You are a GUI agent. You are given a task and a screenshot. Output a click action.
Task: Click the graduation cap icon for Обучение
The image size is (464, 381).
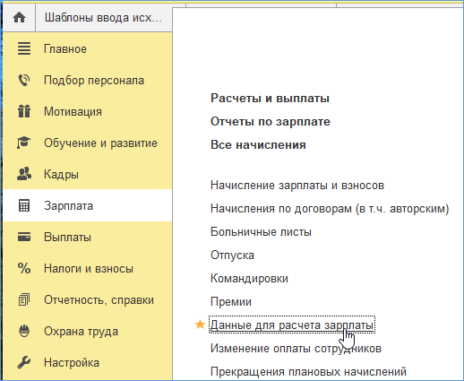(x=24, y=143)
